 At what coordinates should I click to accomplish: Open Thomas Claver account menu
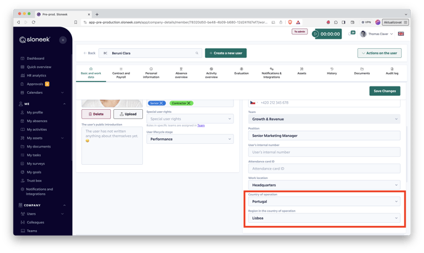[x=377, y=34]
